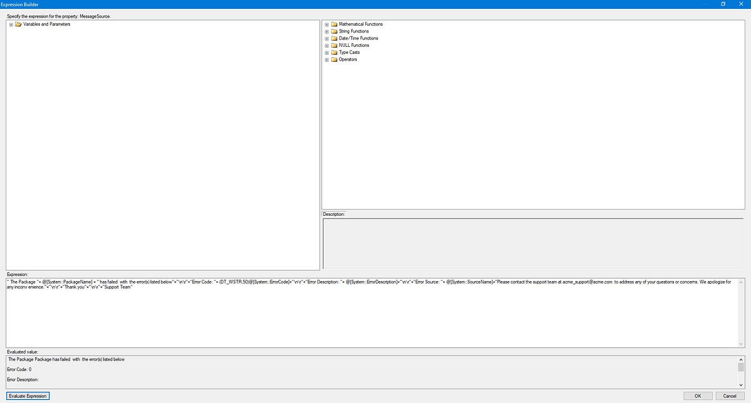
Task: Click the Date/Time Functions folder icon
Action: pos(334,38)
